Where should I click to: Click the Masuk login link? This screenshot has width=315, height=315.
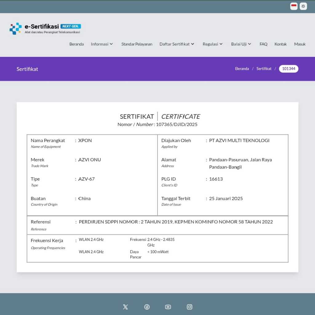pos(300,44)
